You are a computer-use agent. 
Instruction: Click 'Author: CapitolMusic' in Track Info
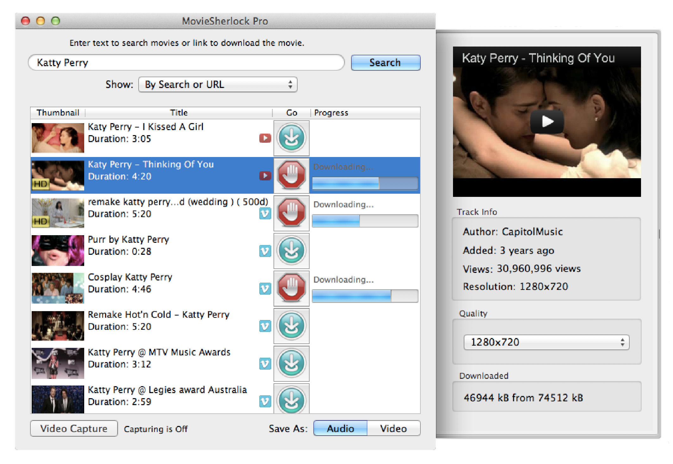(x=513, y=232)
